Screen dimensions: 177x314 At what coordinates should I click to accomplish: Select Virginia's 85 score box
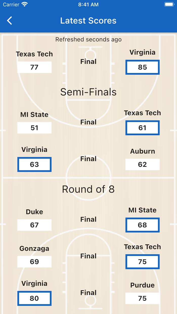(x=142, y=67)
